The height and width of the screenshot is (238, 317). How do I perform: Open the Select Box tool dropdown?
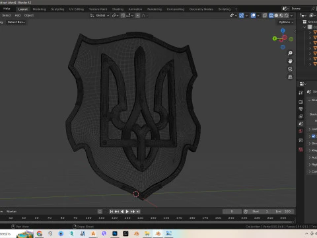click(17, 22)
